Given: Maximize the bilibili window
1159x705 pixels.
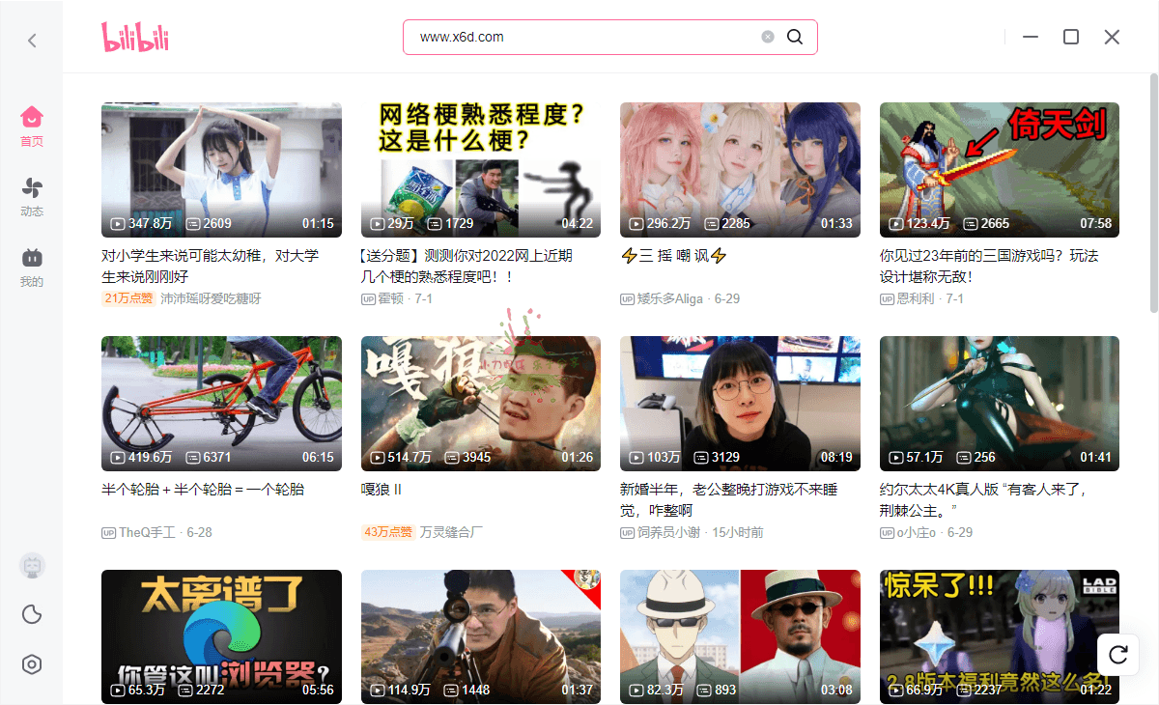Looking at the screenshot, I should click(1070, 37).
